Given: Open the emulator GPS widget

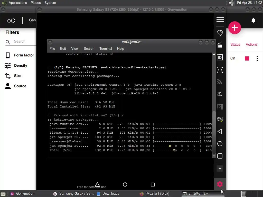Looking at the screenshot, I should click(x=219, y=94).
